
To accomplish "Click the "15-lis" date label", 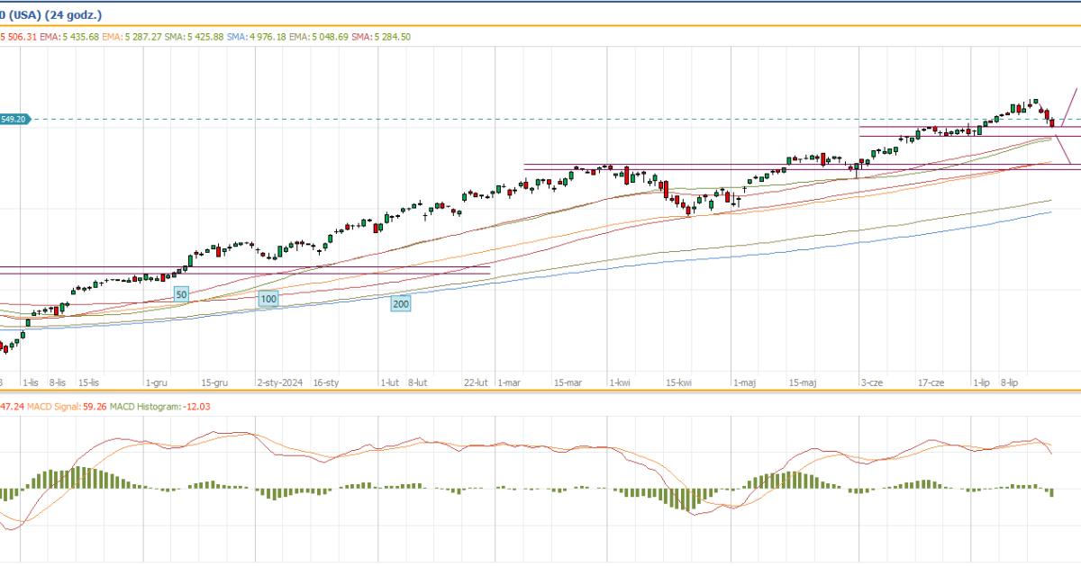I will point(88,382).
